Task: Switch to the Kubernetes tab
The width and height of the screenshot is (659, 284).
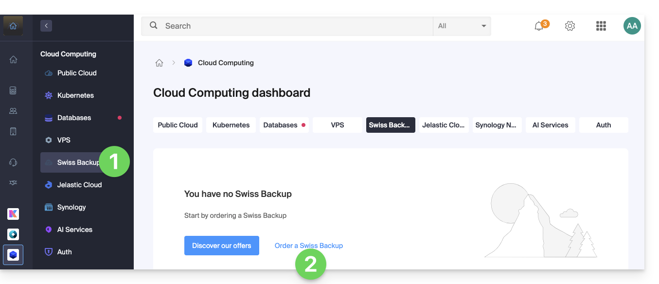Action: 231,125
